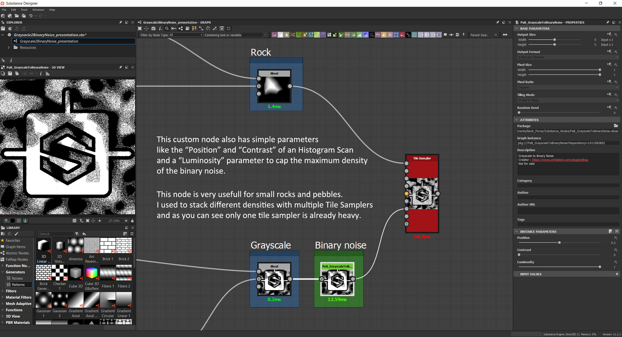
Task: Open Favorites in the library
Action: pyautogui.click(x=13, y=240)
